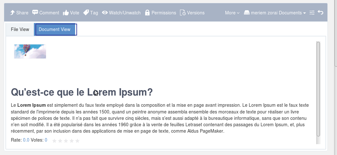Open meriem zorai Documents drive dropdown
This screenshot has width=337, height=155.
[275, 13]
